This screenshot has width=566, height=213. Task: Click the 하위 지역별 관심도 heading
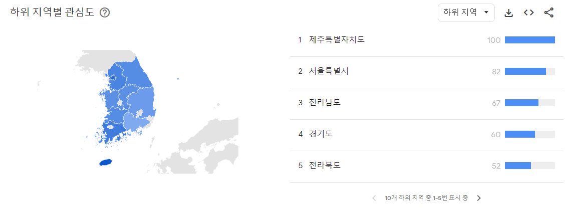click(x=52, y=12)
